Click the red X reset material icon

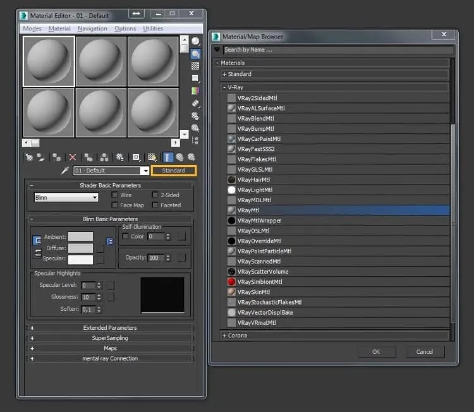click(73, 157)
